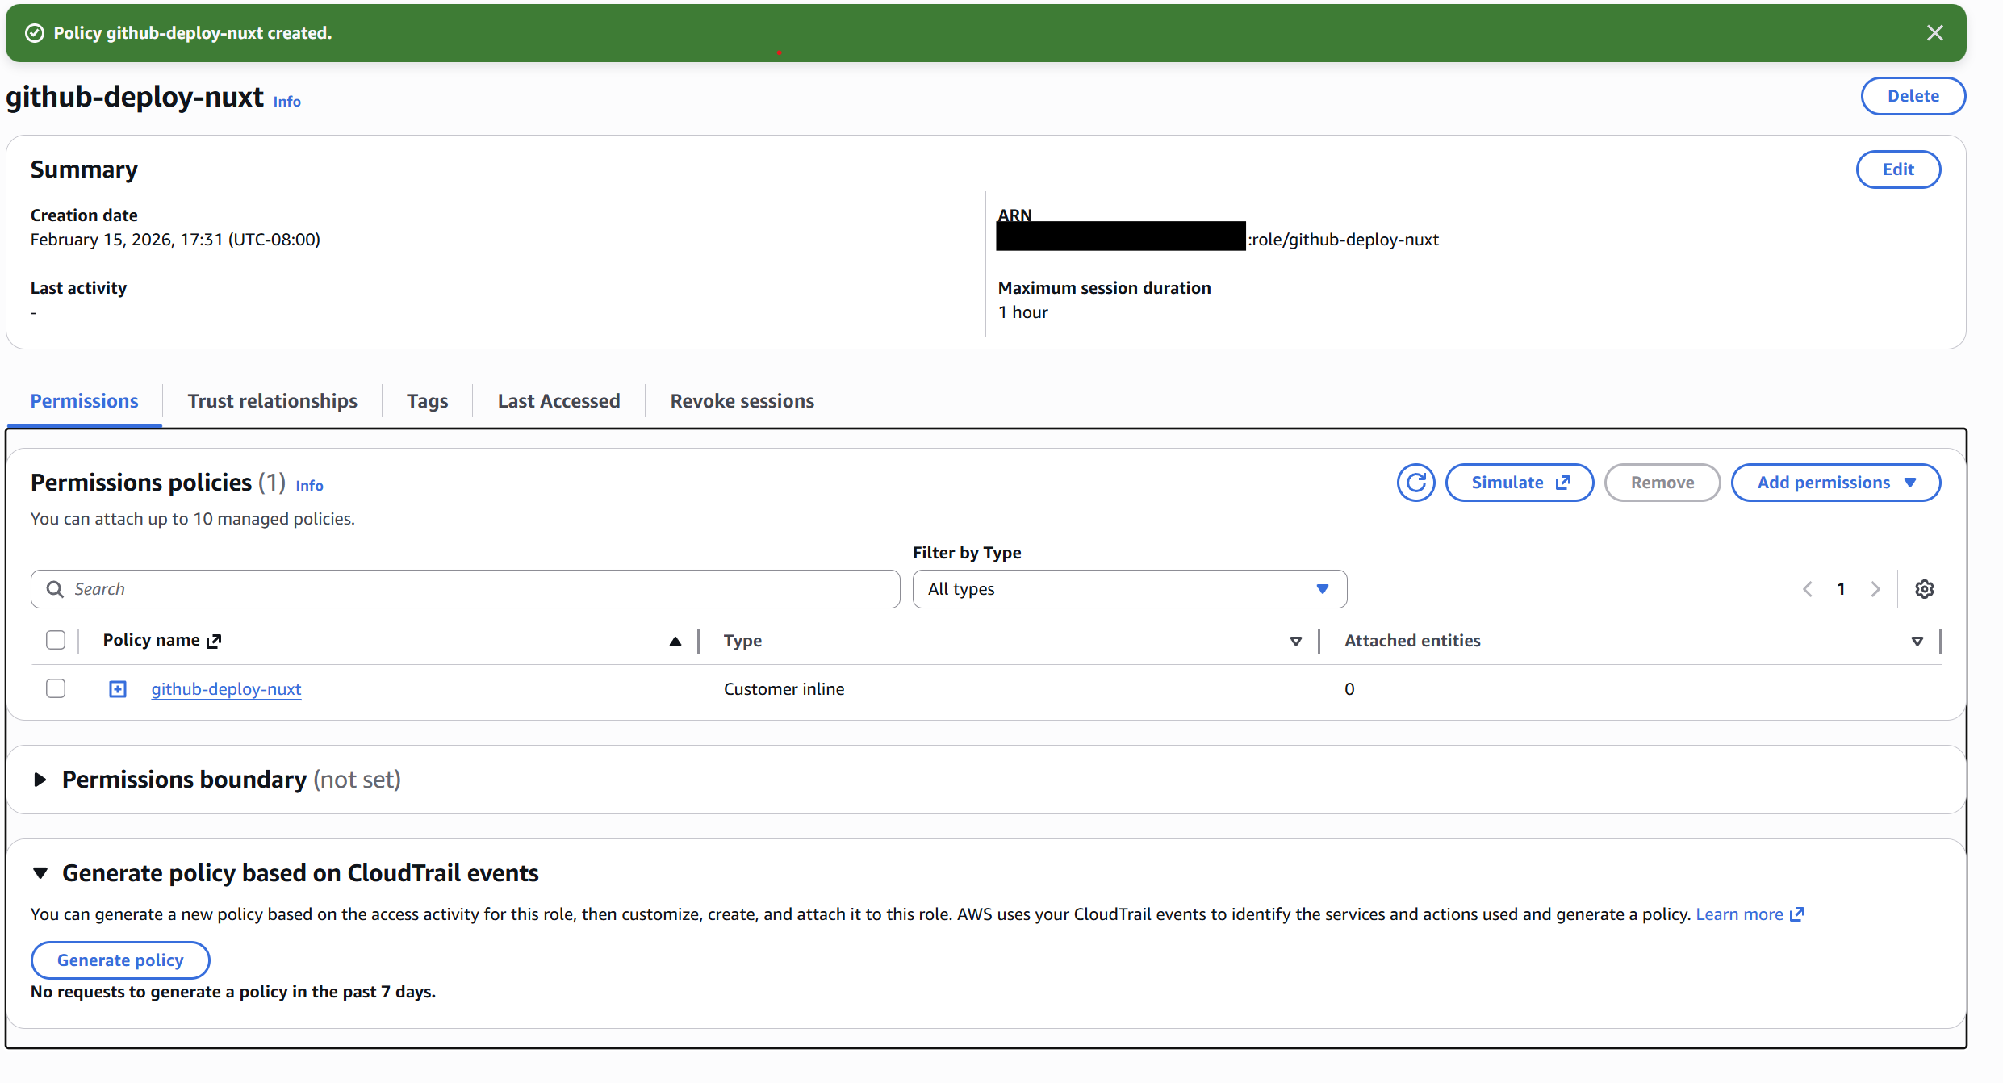The image size is (2003, 1083).
Task: Click the Delete role button
Action: click(x=1913, y=96)
